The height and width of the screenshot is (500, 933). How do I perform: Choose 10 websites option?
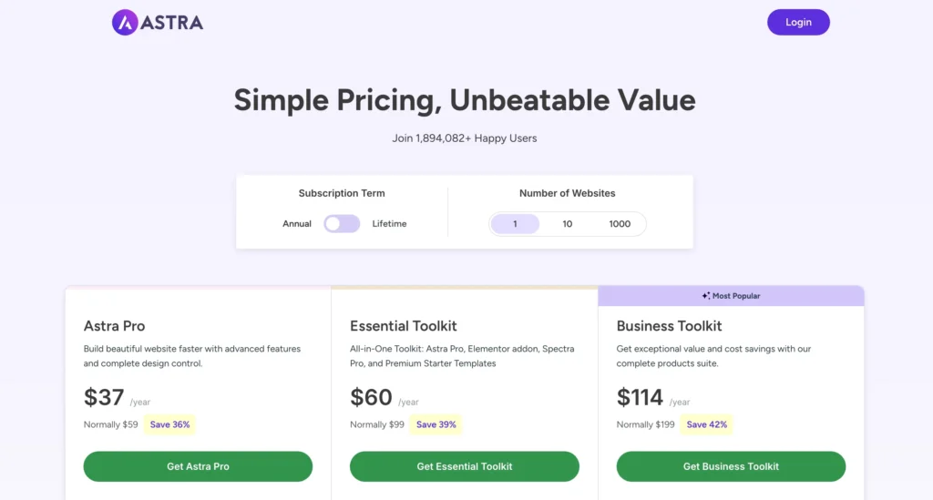[x=568, y=224]
